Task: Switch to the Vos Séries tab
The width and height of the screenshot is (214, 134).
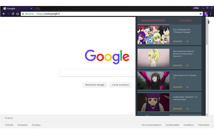Action: 185,21
